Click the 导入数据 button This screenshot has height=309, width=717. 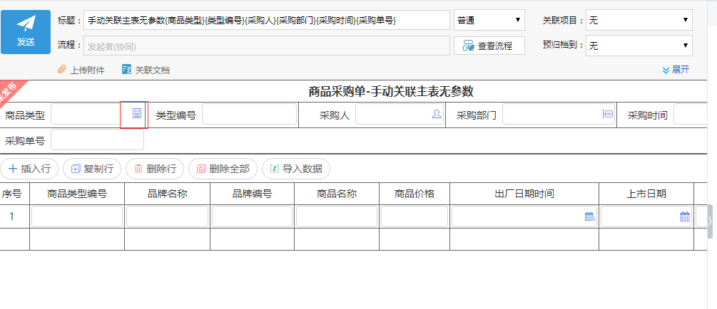(296, 169)
